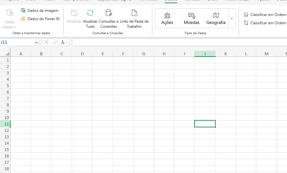This screenshot has height=173, width=287.
Task: Select column D header
Action: (x=82, y=54)
